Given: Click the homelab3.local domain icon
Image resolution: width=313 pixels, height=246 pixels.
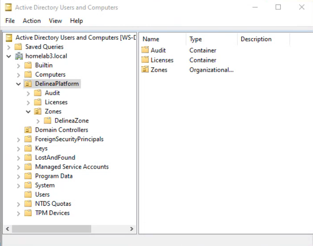Looking at the screenshot, I should point(19,56).
